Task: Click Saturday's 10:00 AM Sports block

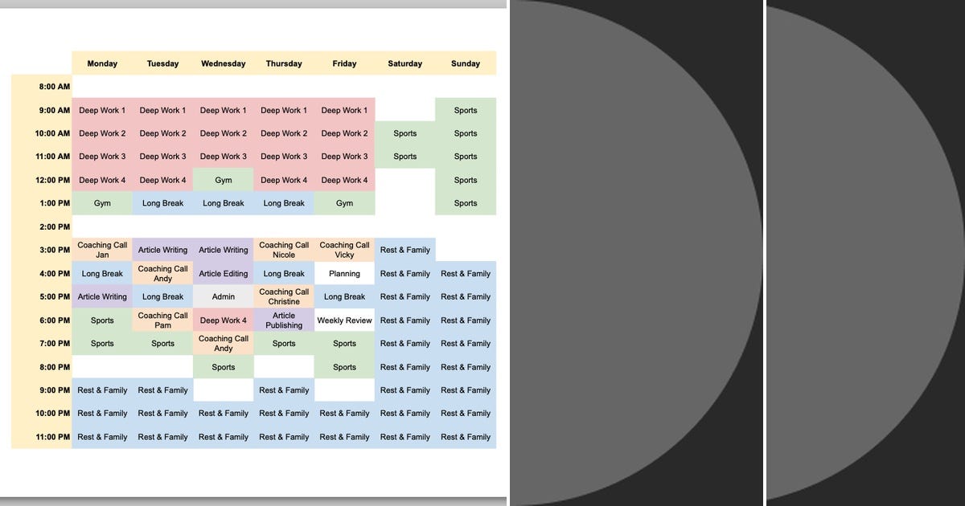Action: coord(404,133)
